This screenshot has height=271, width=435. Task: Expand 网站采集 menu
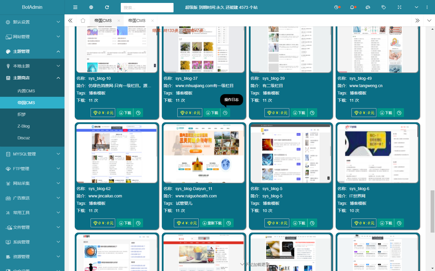32,183
